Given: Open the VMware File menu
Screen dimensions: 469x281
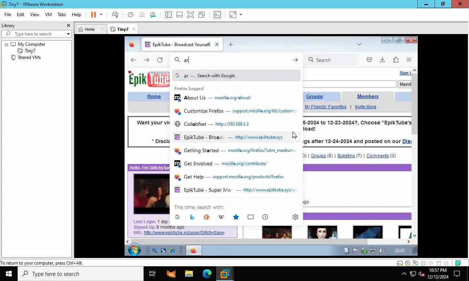Looking at the screenshot, I should pyautogui.click(x=8, y=15).
